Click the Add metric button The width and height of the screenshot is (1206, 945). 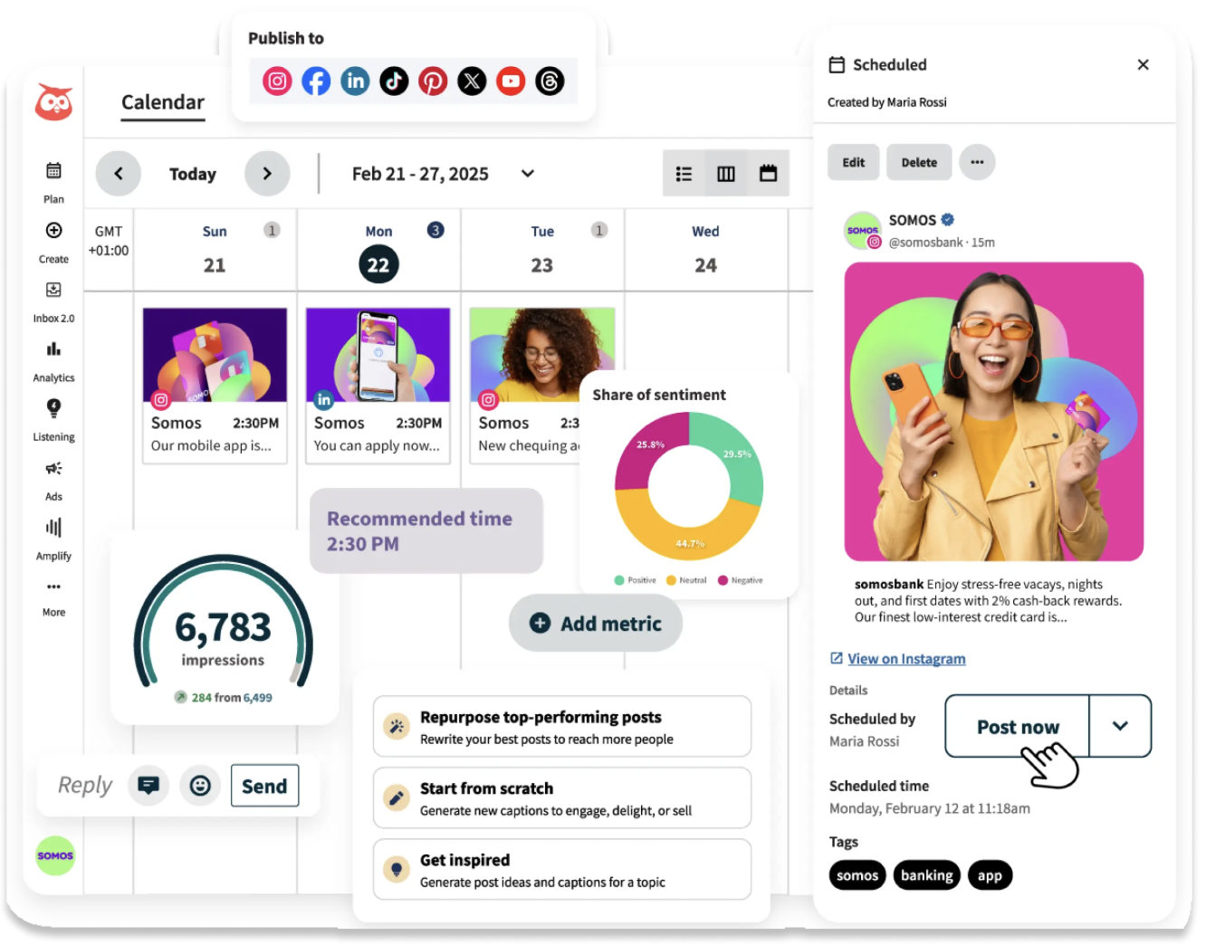[596, 624]
